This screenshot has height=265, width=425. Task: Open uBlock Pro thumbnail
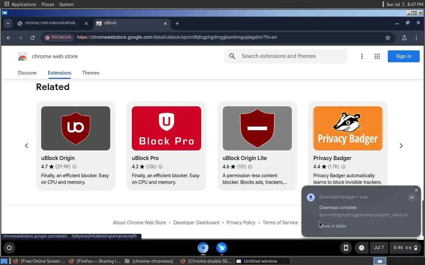tap(166, 128)
